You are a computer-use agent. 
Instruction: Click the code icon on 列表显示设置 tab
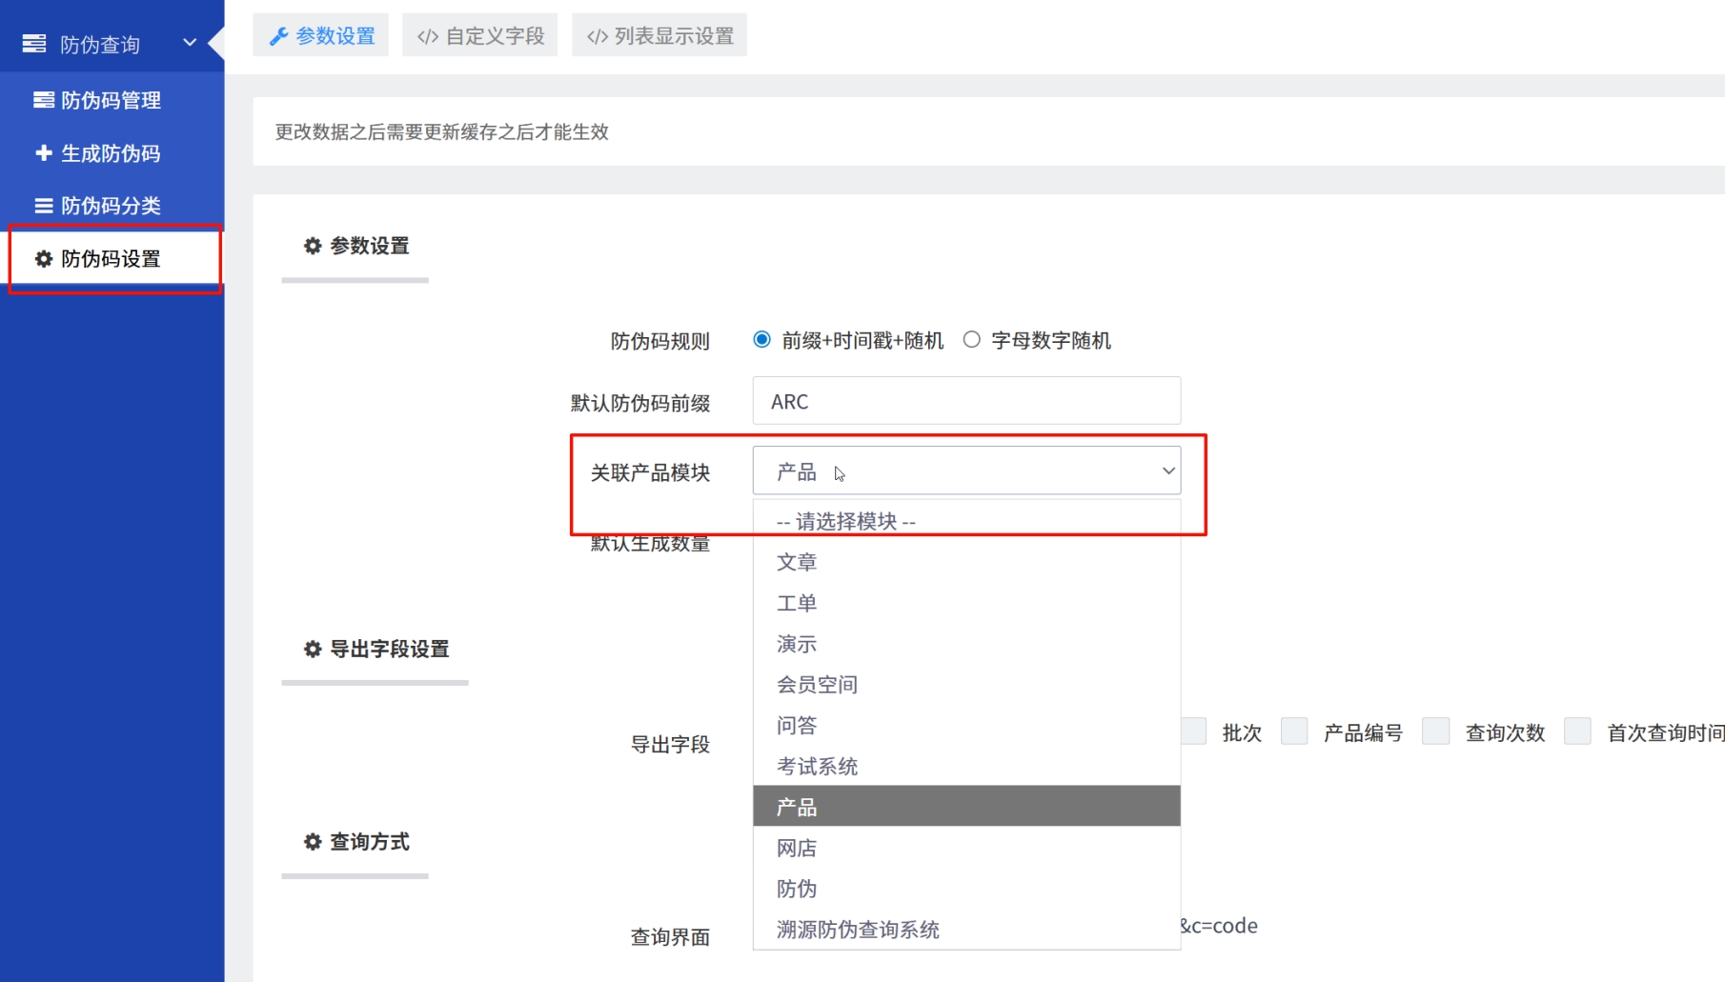point(598,36)
